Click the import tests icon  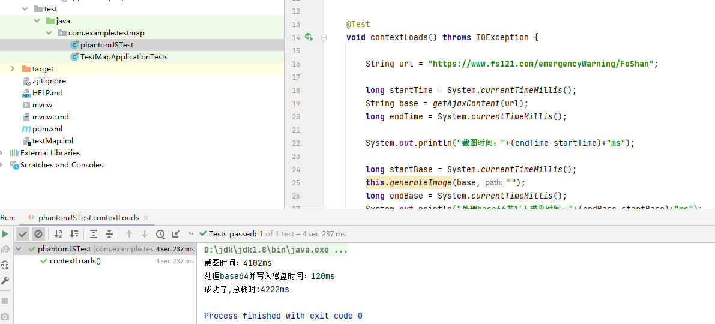[176, 234]
